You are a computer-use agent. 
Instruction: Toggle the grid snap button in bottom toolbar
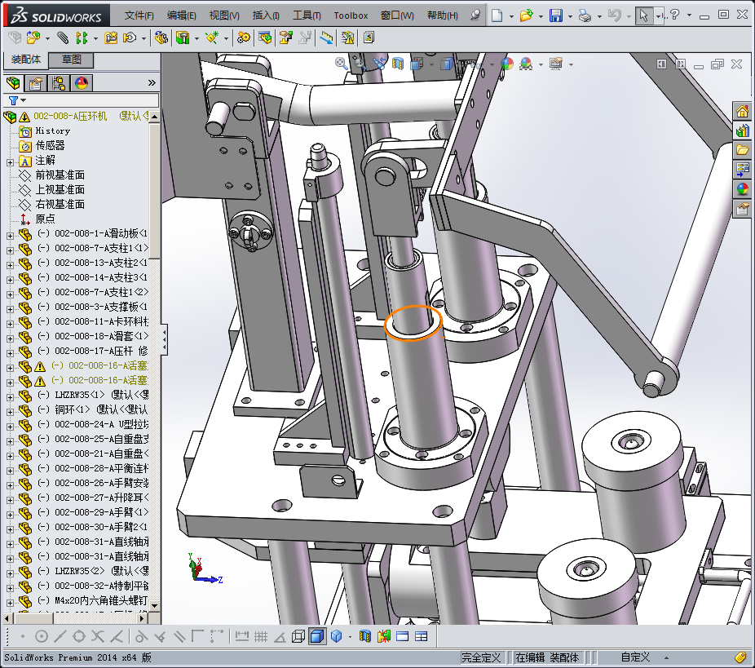(261, 636)
